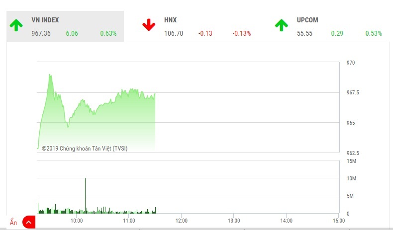Click the 967.5 price axis label

[x=354, y=93]
